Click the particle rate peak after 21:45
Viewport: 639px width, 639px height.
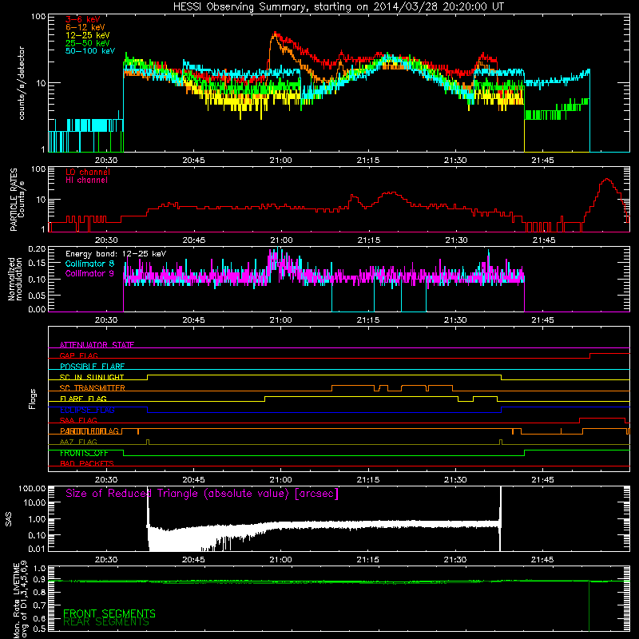tap(607, 179)
